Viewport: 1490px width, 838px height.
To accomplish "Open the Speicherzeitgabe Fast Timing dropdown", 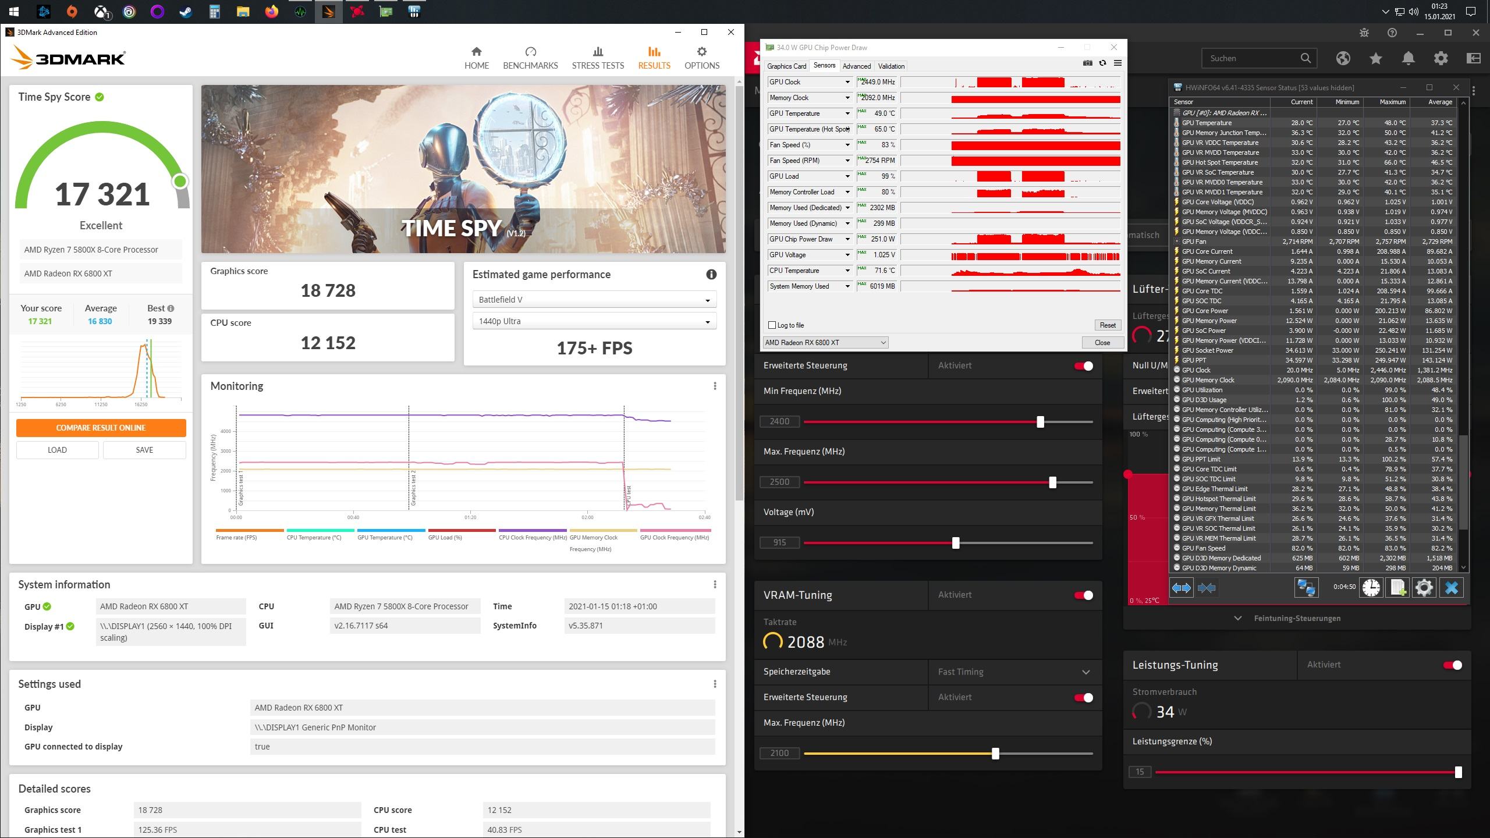I will click(x=1014, y=672).
